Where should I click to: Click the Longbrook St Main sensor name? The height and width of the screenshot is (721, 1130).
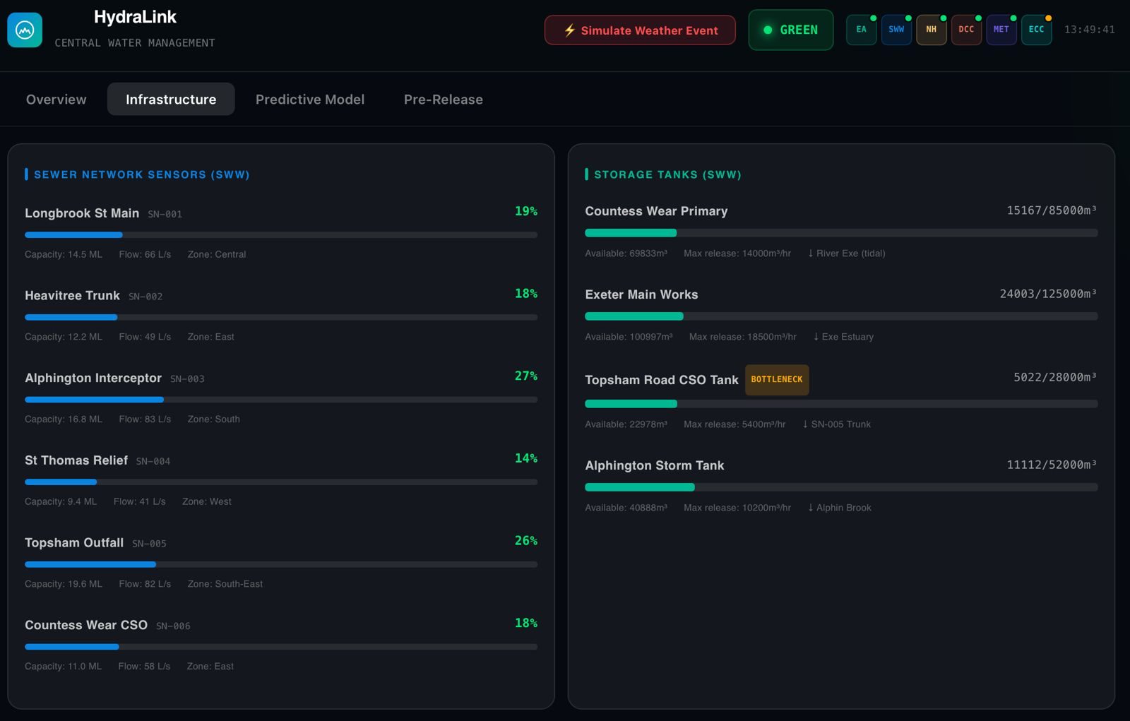pos(82,213)
